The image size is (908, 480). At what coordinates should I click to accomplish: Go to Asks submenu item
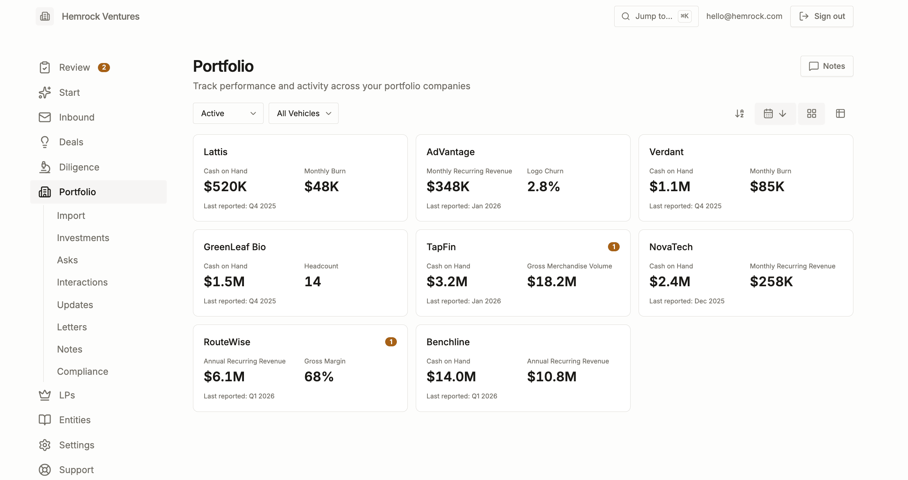tap(67, 260)
